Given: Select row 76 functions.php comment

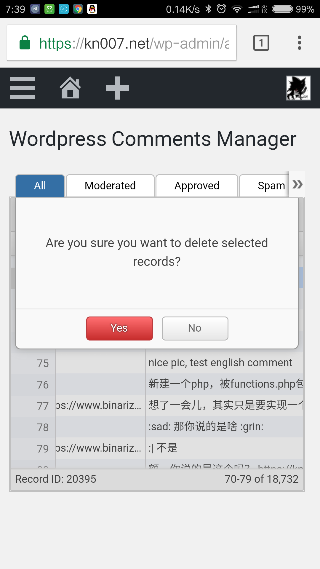Looking at the screenshot, I should (226, 384).
